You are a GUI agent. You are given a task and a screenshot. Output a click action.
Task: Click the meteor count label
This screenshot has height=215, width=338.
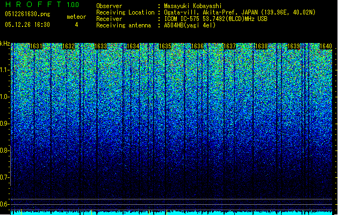pyautogui.click(x=76, y=17)
